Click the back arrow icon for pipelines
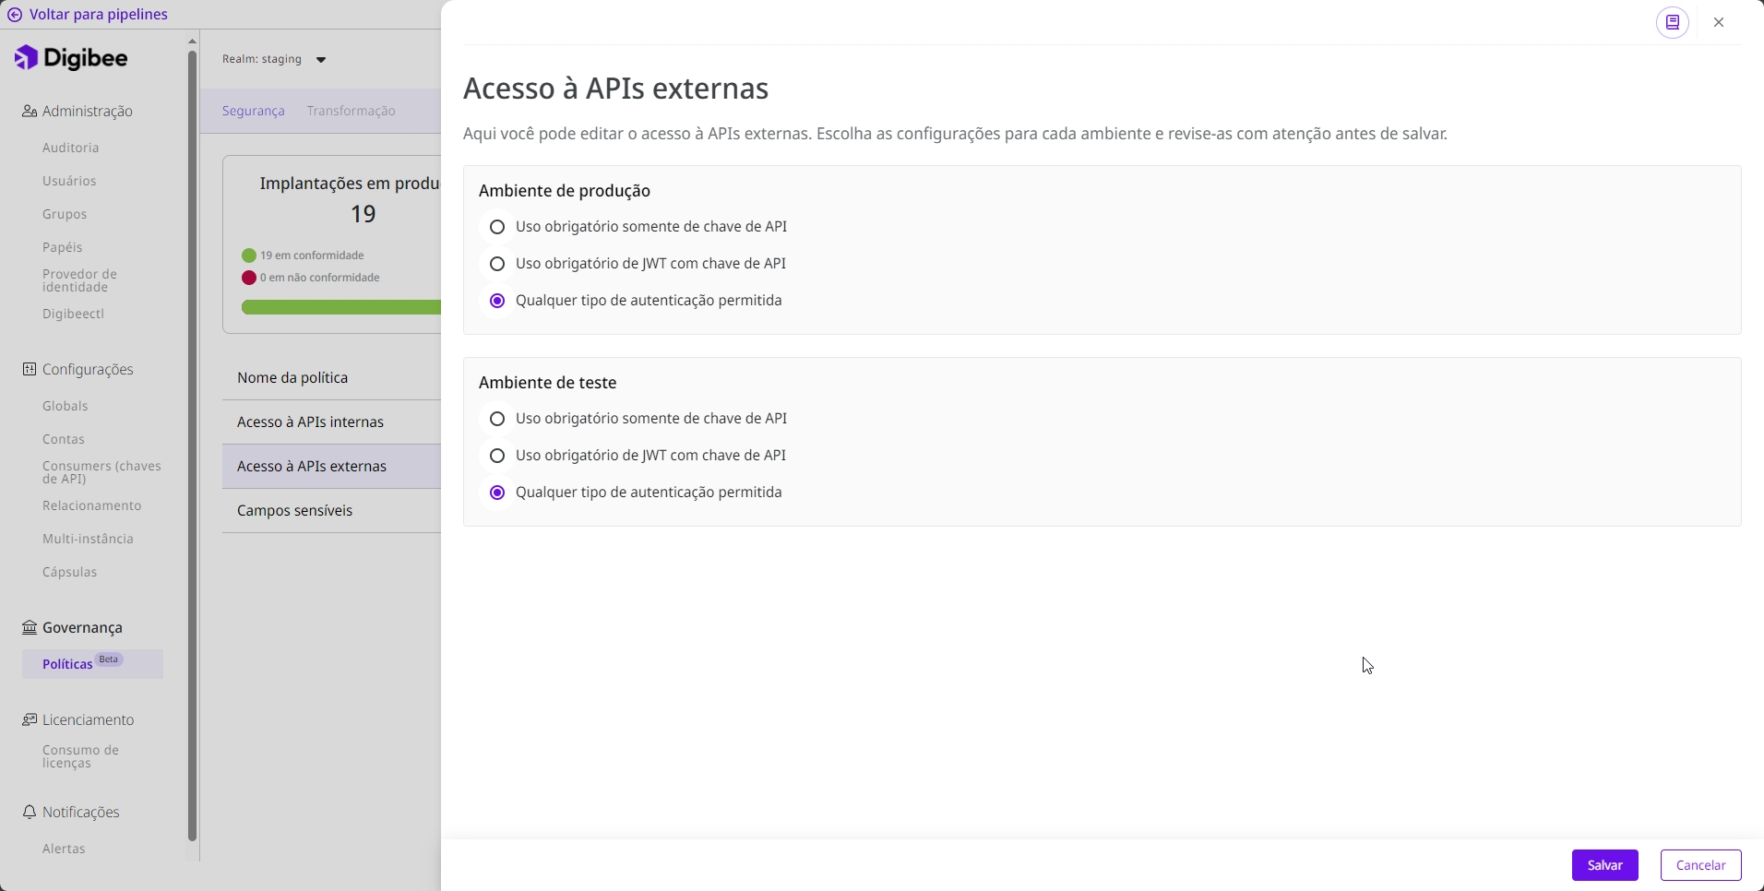The width and height of the screenshot is (1764, 891). coord(15,15)
